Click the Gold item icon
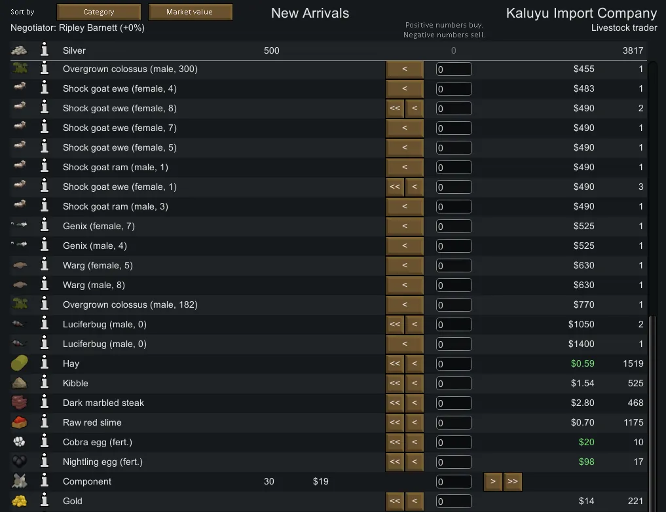Screen dimensions: 666x512 click(20, 501)
